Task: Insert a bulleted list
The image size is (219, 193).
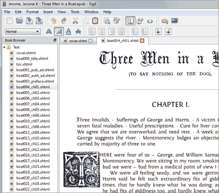Action: 135,31
